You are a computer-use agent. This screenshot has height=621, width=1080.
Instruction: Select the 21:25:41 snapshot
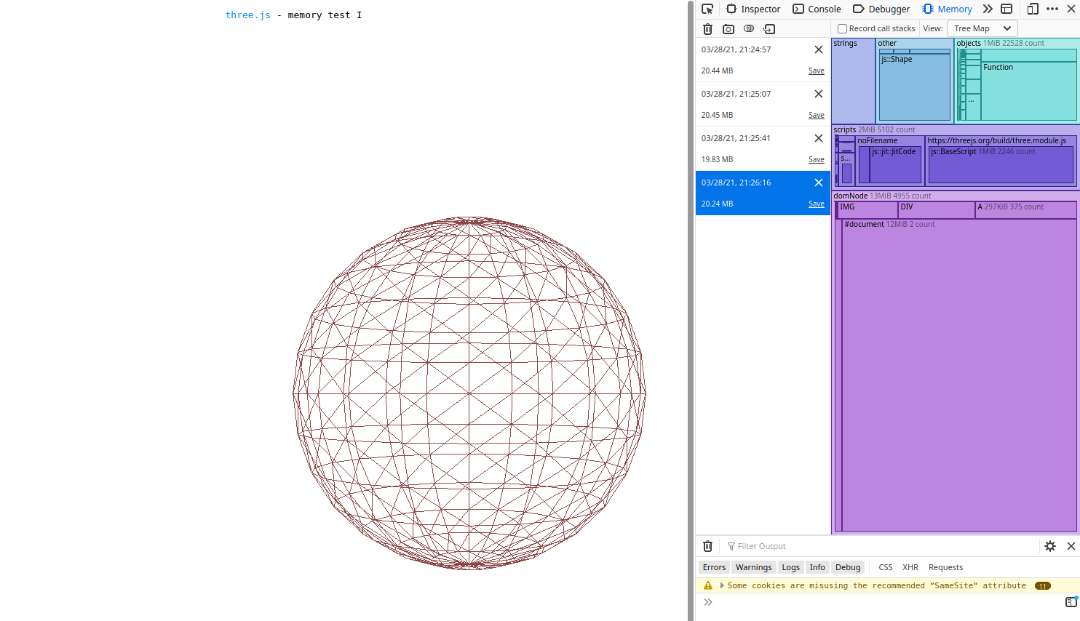(x=763, y=148)
